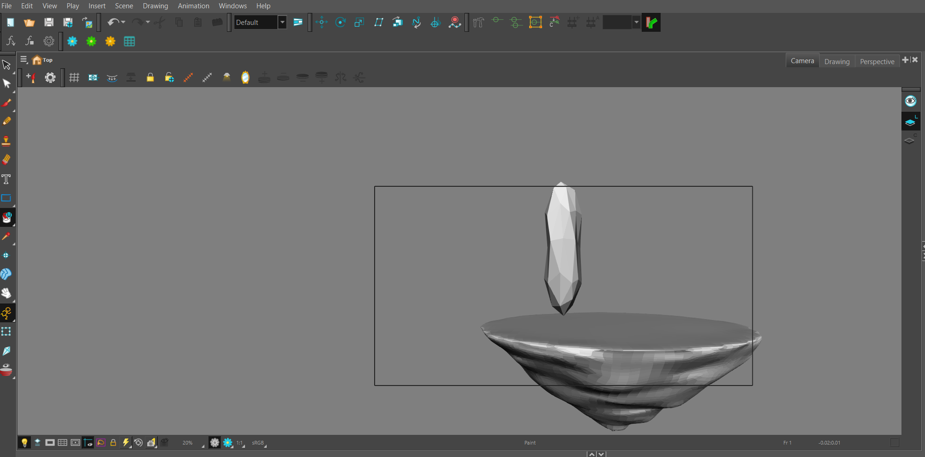The width and height of the screenshot is (925, 457).
Task: Click the Top home breadcrumb
Action: [42, 60]
